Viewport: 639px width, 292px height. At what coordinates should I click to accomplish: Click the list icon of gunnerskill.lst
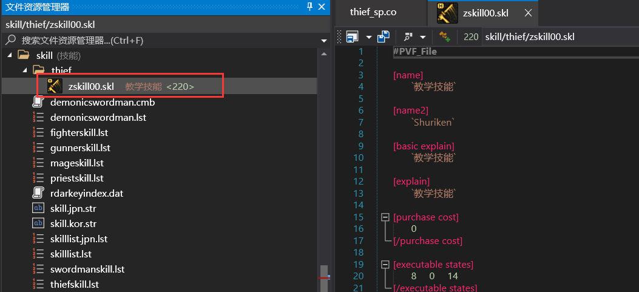tap(38, 148)
